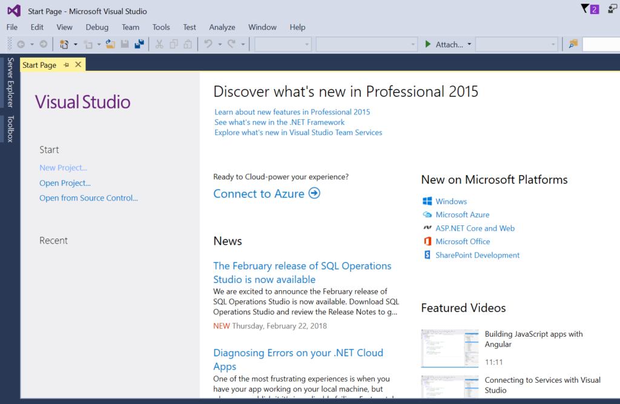Open the notifications flag showing 2
The height and width of the screenshot is (404, 620).
[589, 9]
